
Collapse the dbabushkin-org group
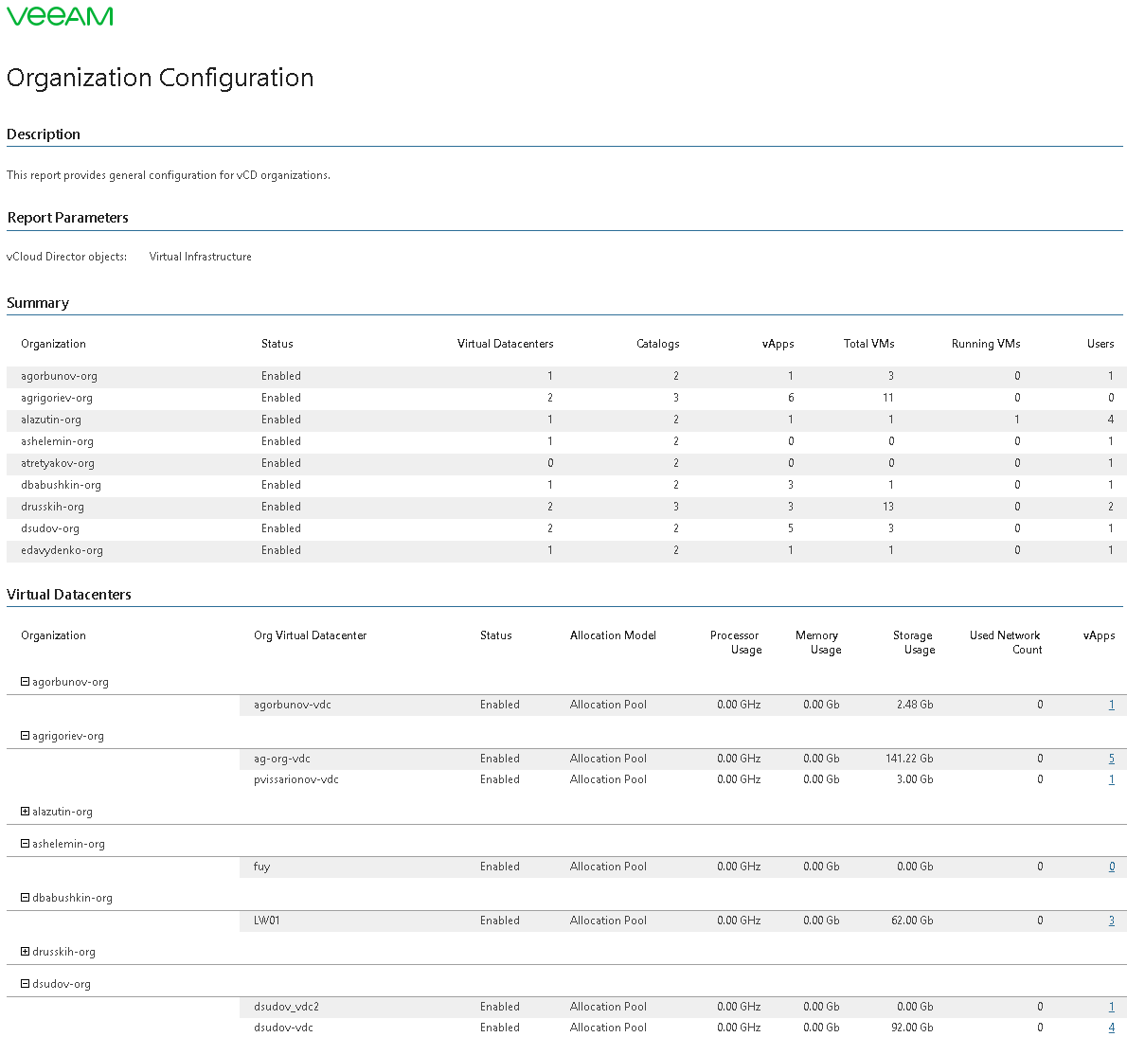pyautogui.click(x=26, y=897)
